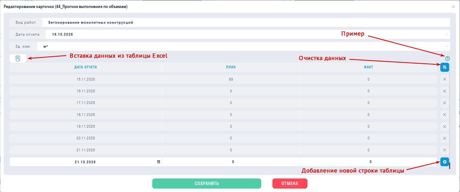
Task: Delete the 20.11.2026 row
Action: pos(445,138)
